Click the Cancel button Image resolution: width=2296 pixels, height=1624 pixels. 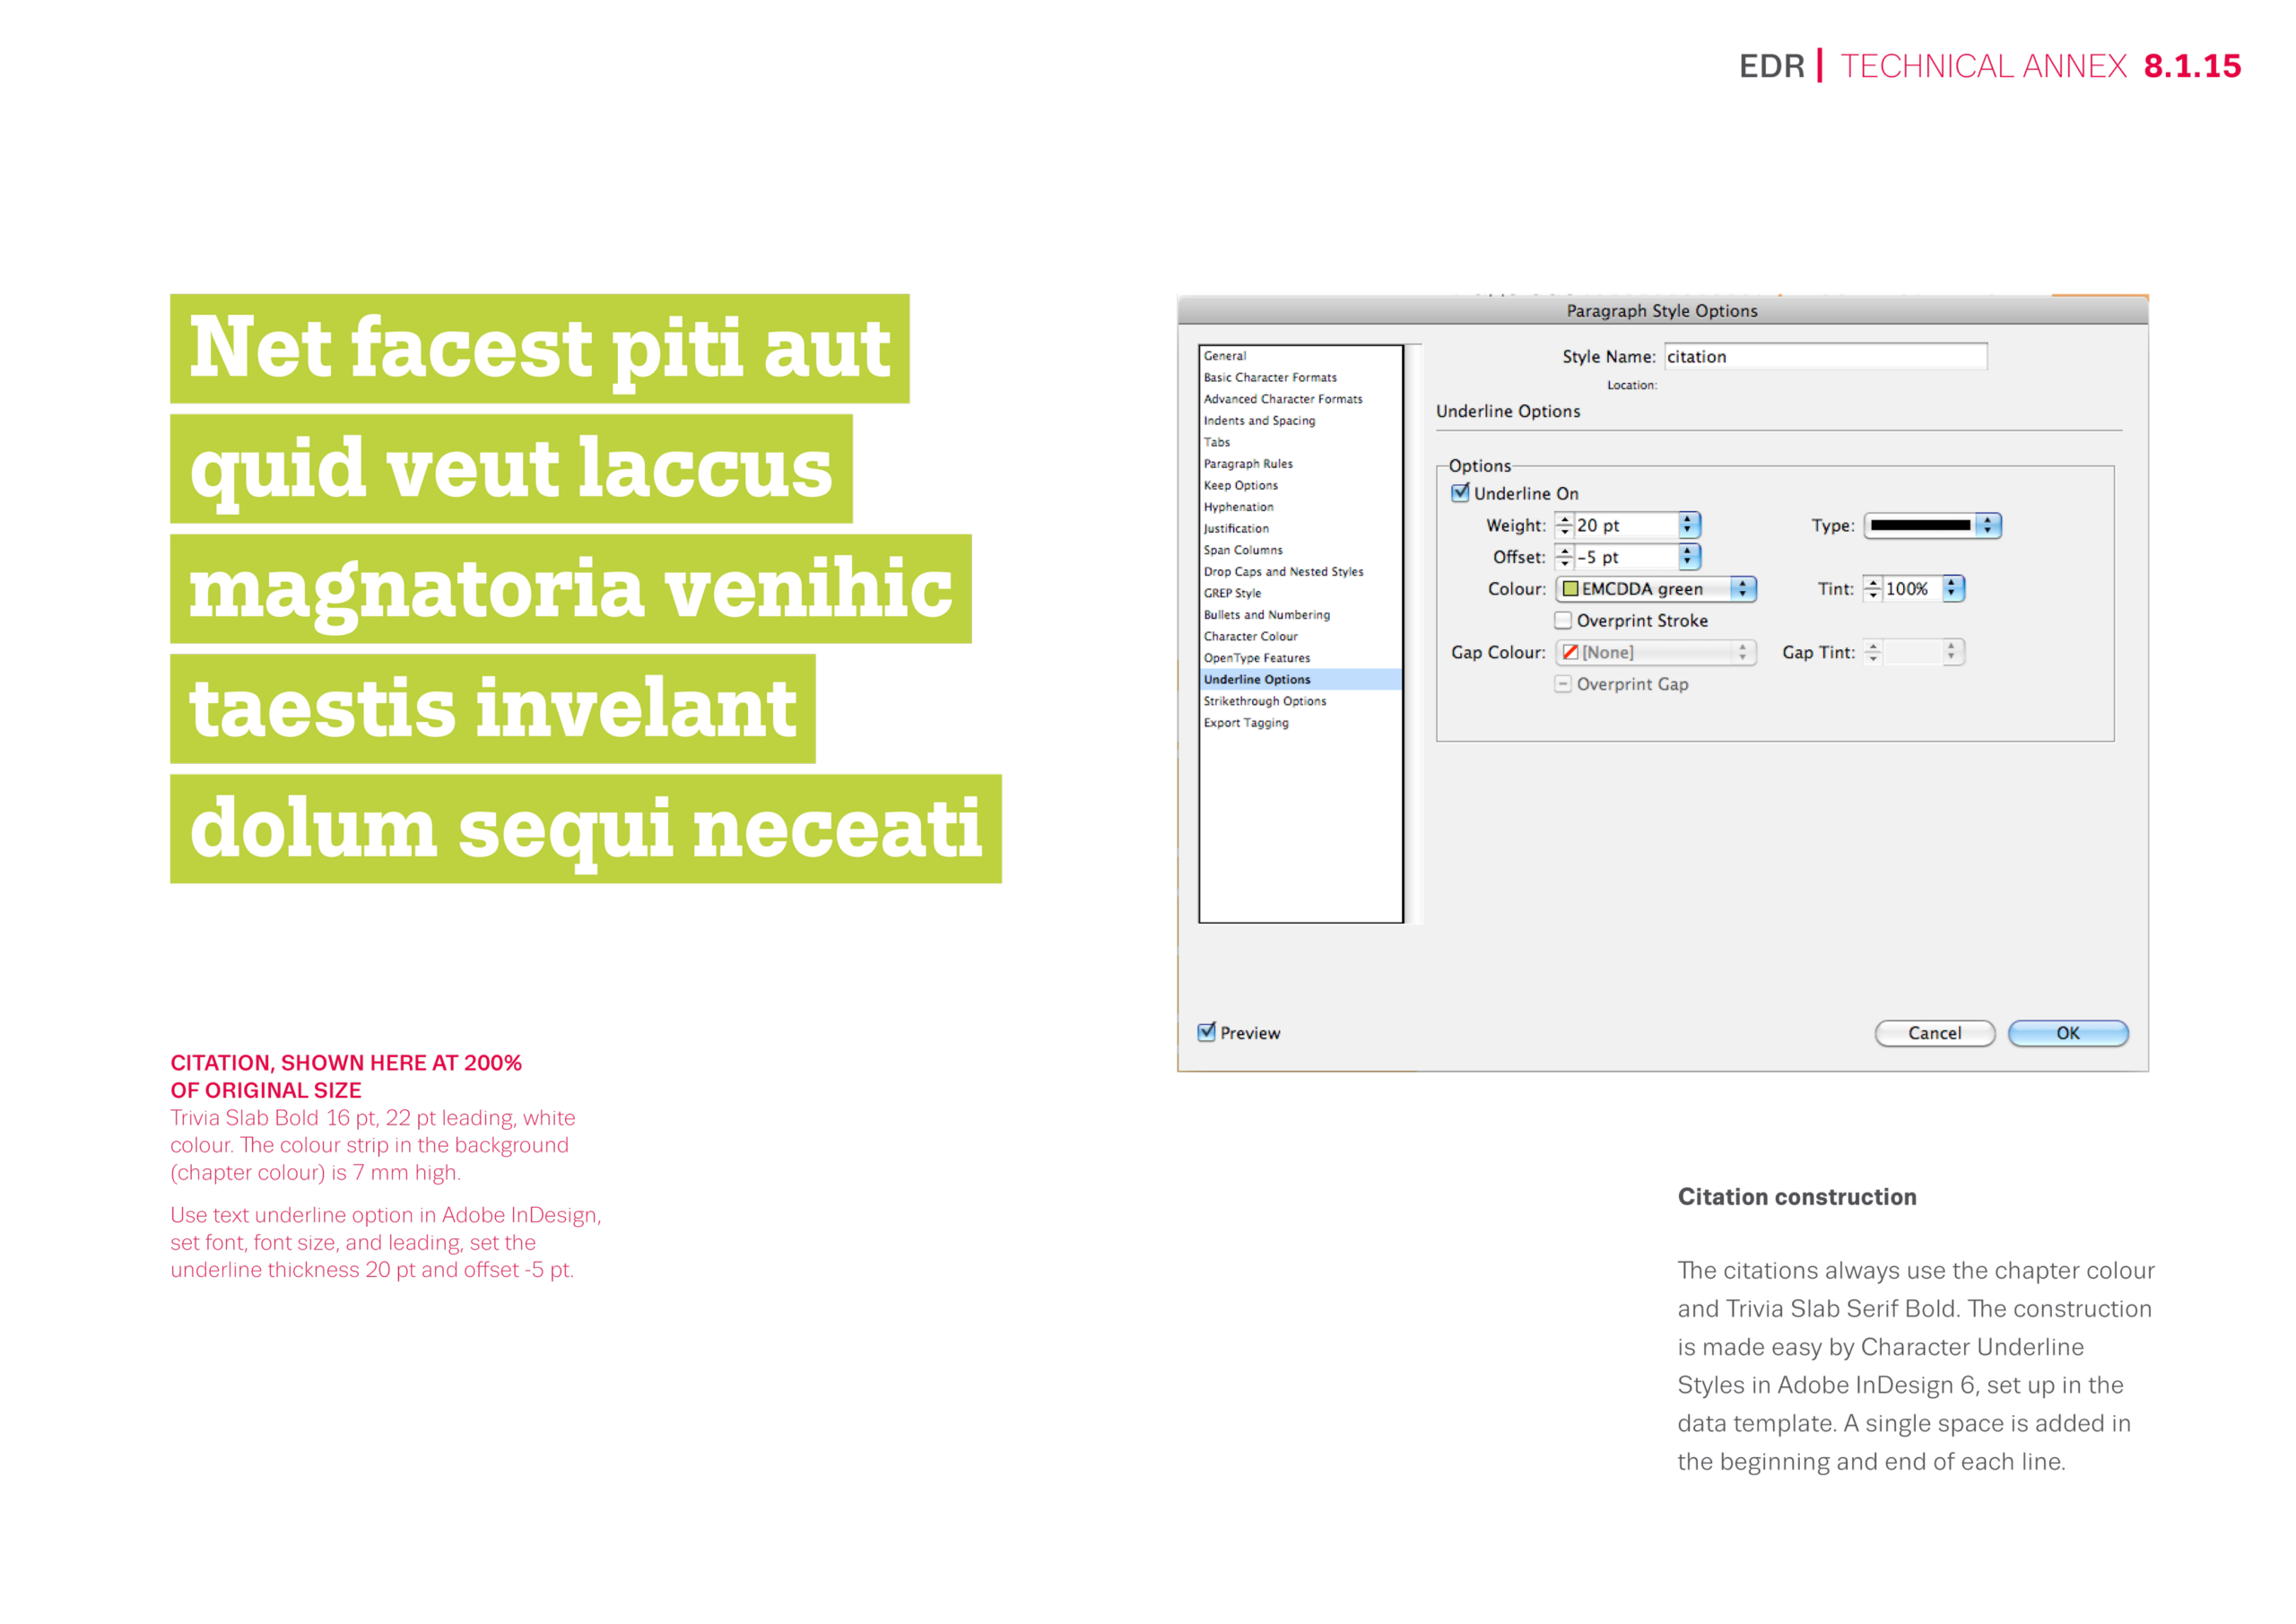tap(1934, 1033)
